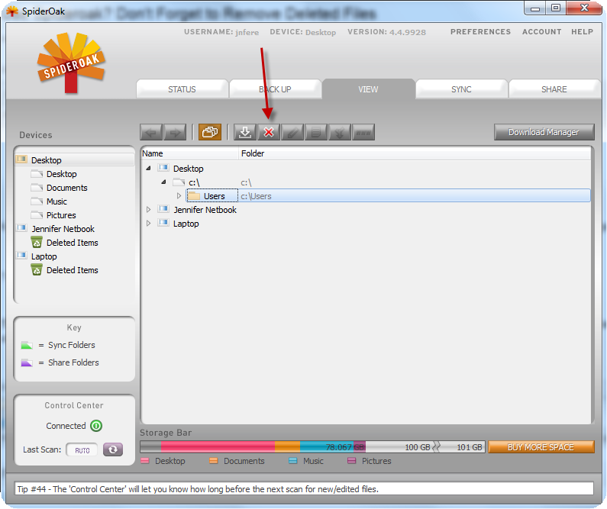Screen dimensions: 607x509
Task: Click the Jennifer Netbook label in file tree
Action: pyautogui.click(x=205, y=210)
